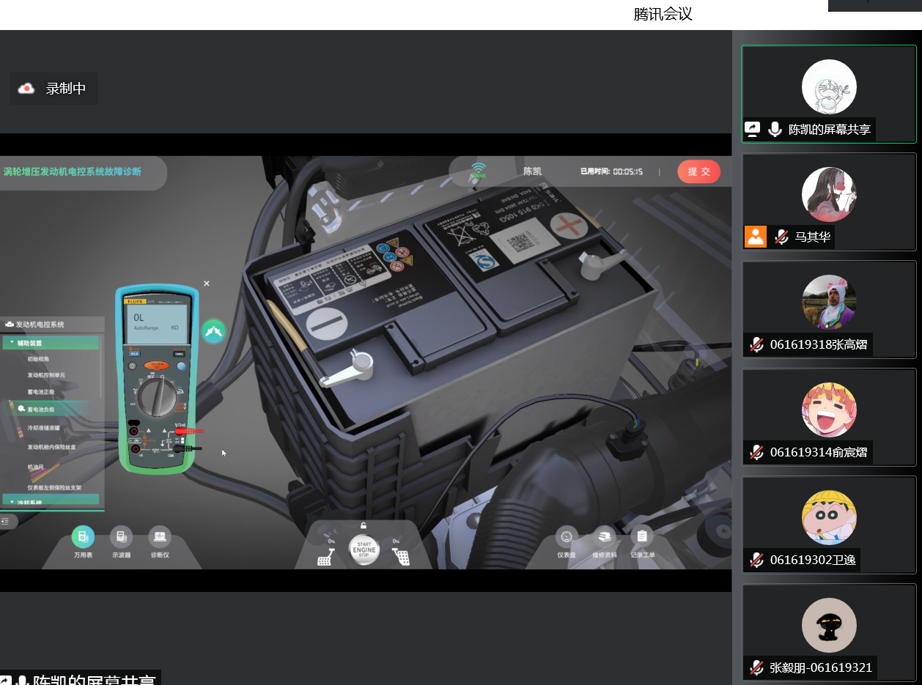Select 发动机控制单元 in the list
Viewport: 922px width, 685px height.
point(46,375)
